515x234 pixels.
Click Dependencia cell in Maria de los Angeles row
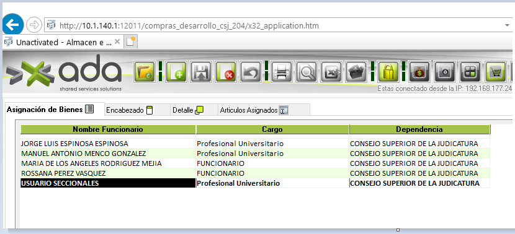pos(419,163)
